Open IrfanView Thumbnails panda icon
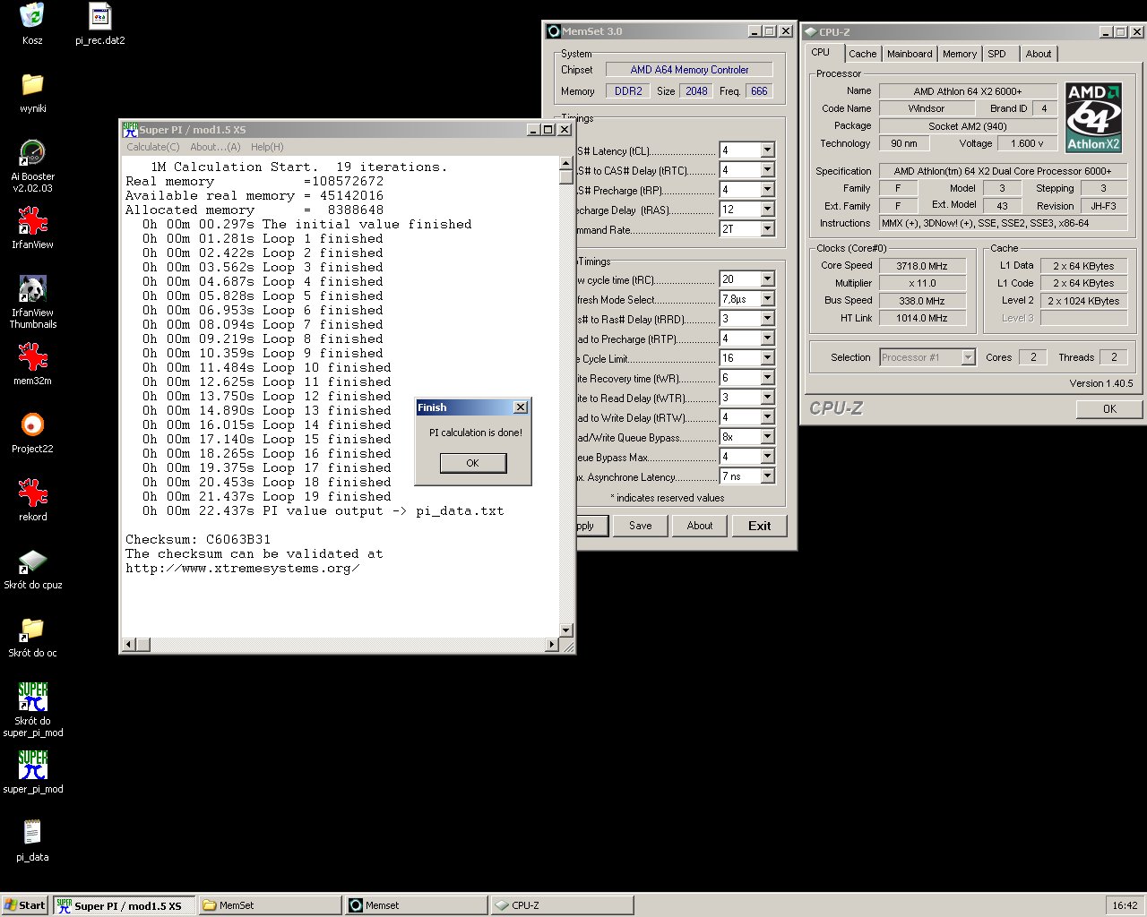The image size is (1147, 917). 32,288
